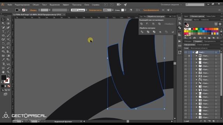Open stroke weight dropdown
The height and width of the screenshot is (125, 223).
pyautogui.click(x=49, y=10)
